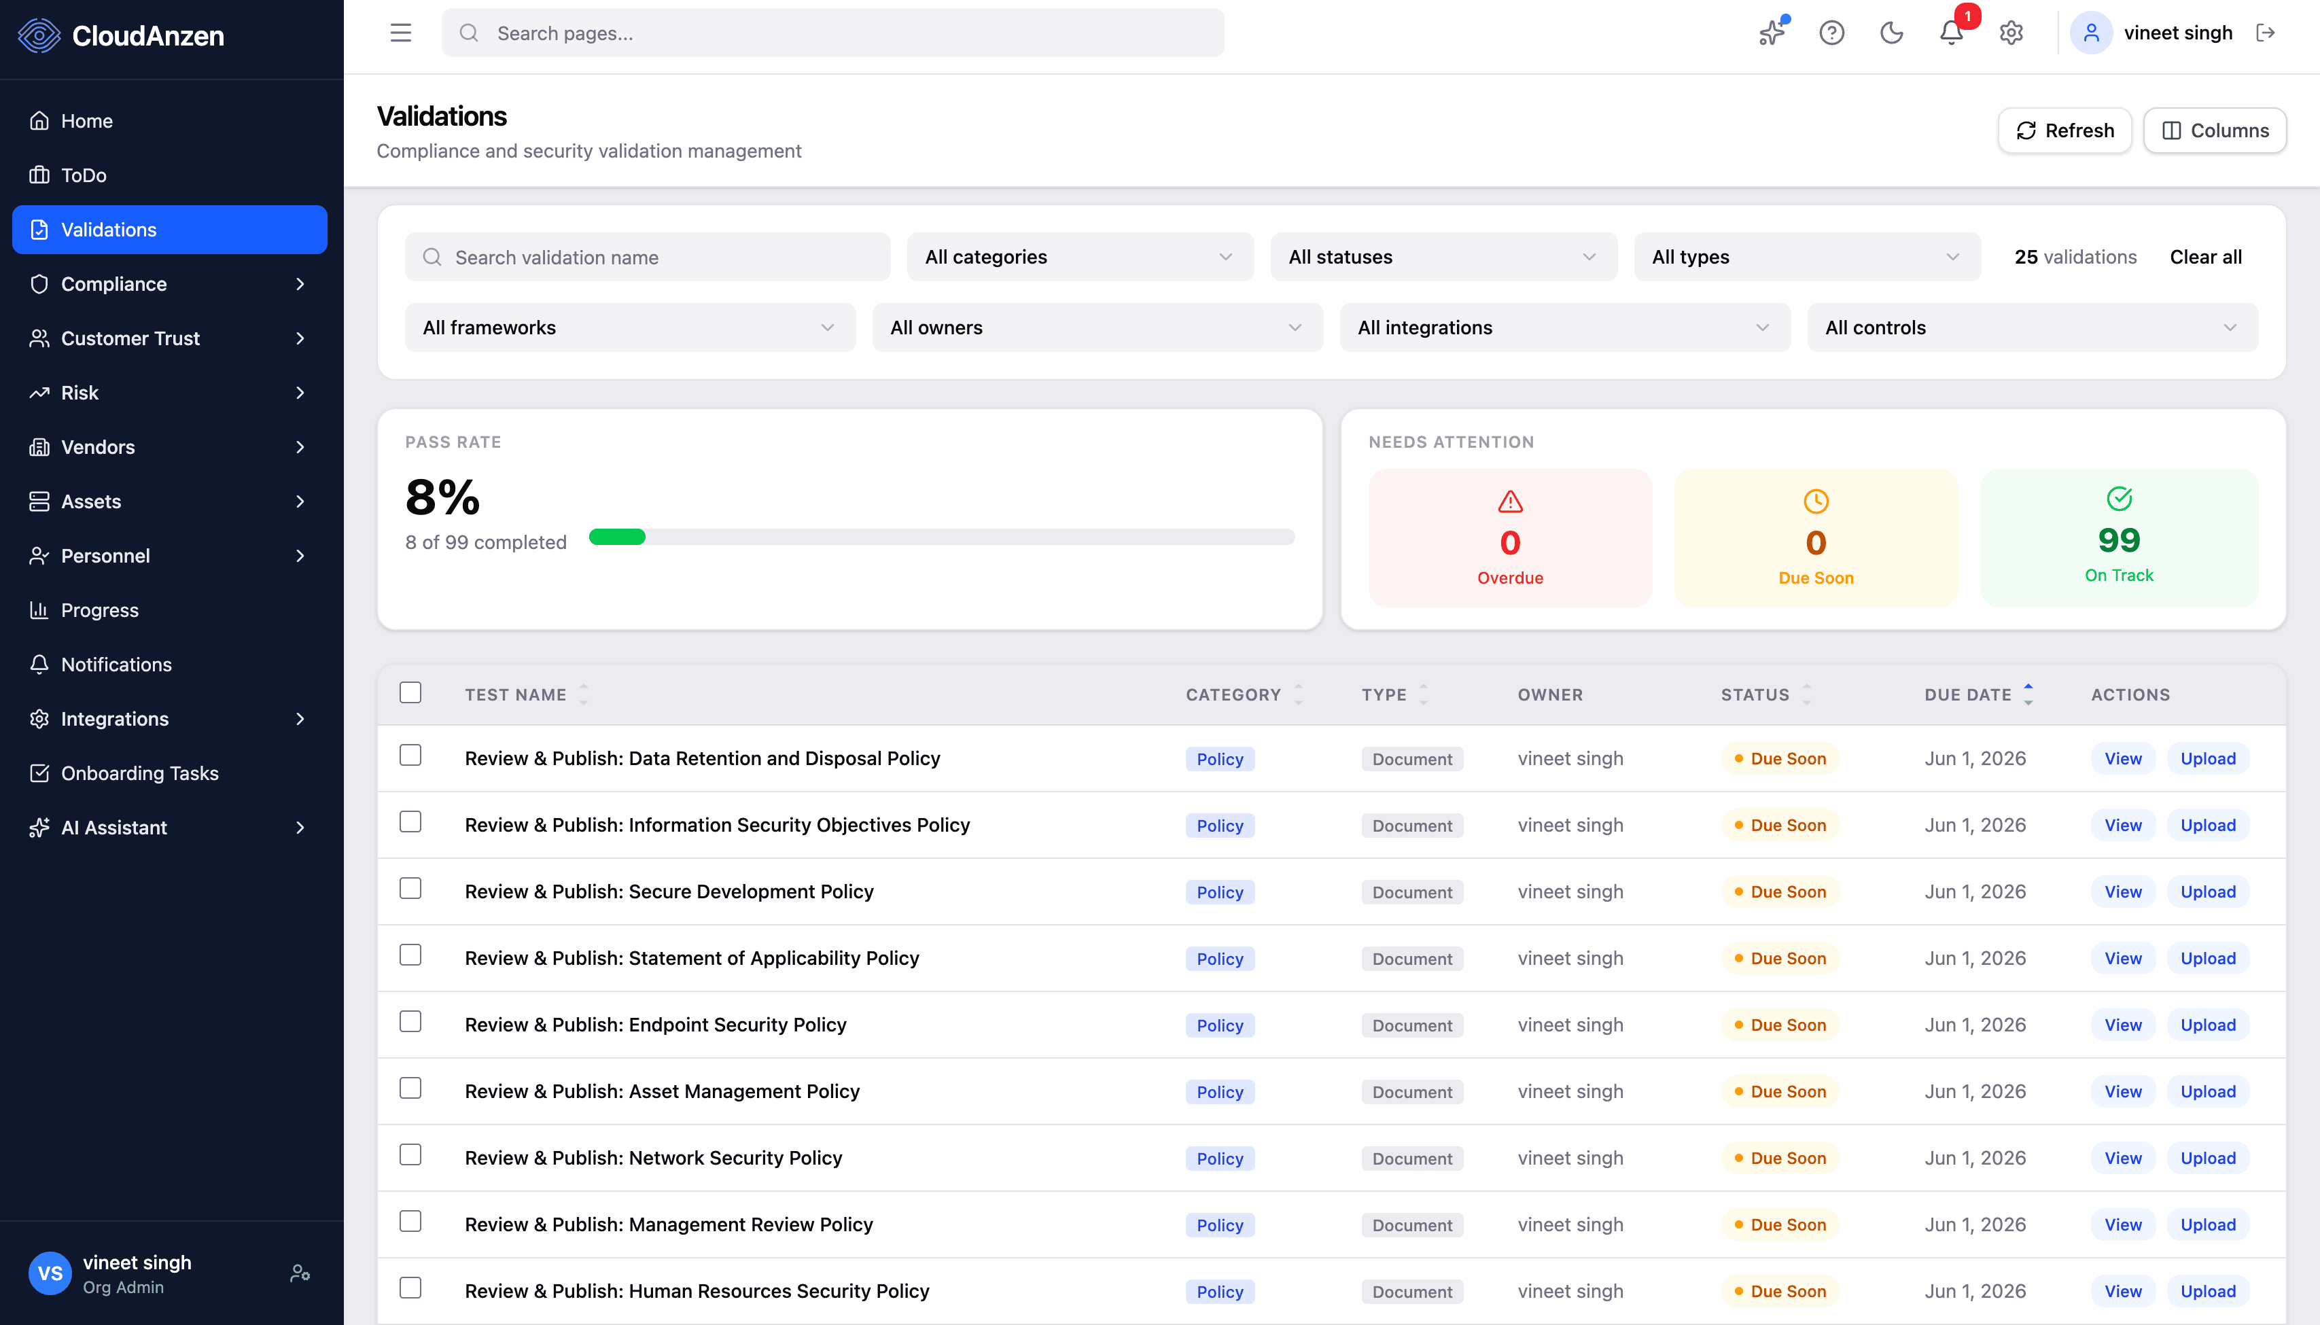
Task: Click the CloudAnzen logo icon
Action: pos(39,35)
